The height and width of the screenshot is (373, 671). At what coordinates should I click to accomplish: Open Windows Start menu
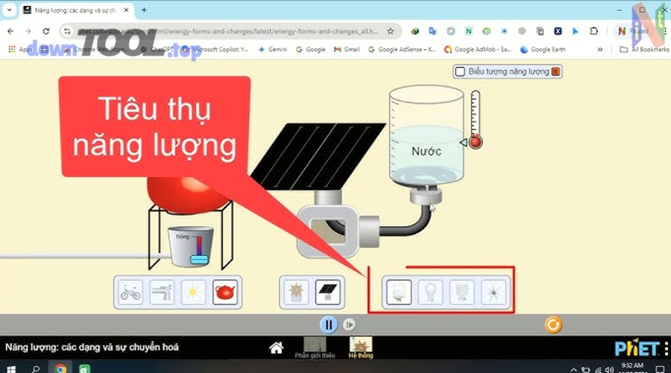[x=11, y=369]
